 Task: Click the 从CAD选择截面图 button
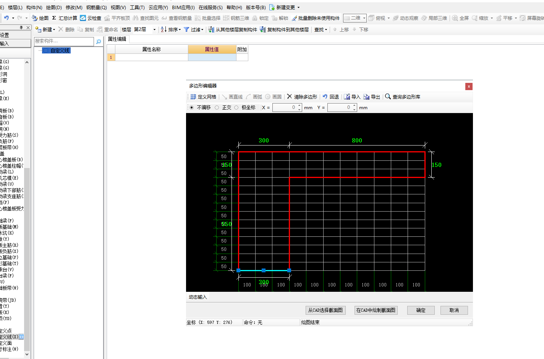[325, 310]
